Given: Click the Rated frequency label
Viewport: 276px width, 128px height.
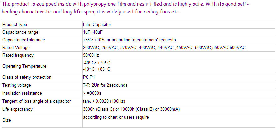Looking at the screenshot, I should coord(18,55).
